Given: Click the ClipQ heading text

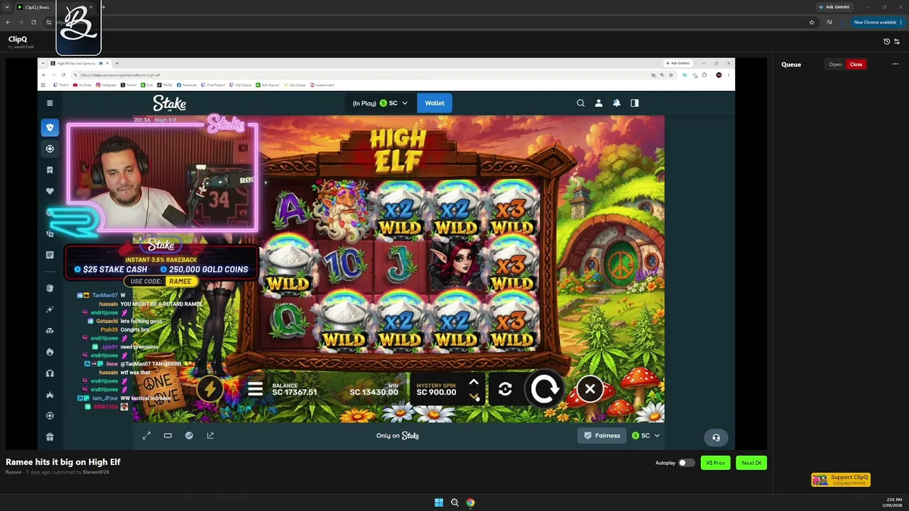Looking at the screenshot, I should [18, 40].
